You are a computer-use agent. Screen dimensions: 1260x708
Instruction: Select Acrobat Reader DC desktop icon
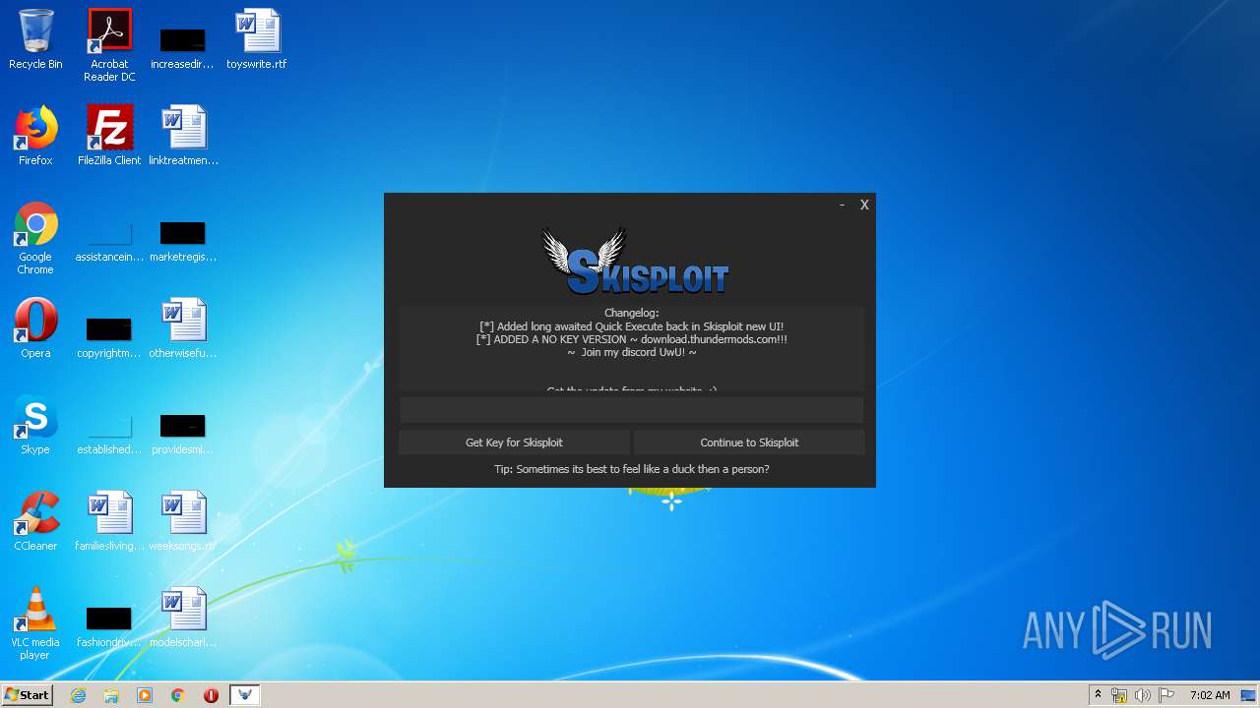[109, 45]
